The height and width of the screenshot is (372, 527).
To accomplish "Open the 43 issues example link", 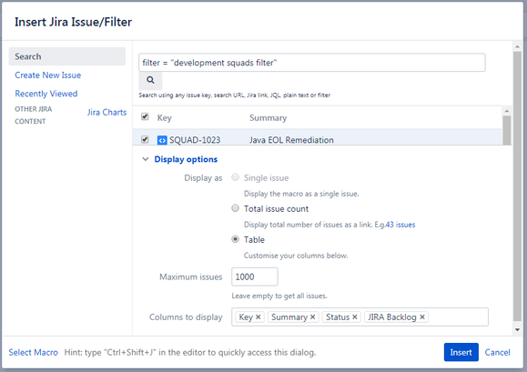I will (x=400, y=225).
